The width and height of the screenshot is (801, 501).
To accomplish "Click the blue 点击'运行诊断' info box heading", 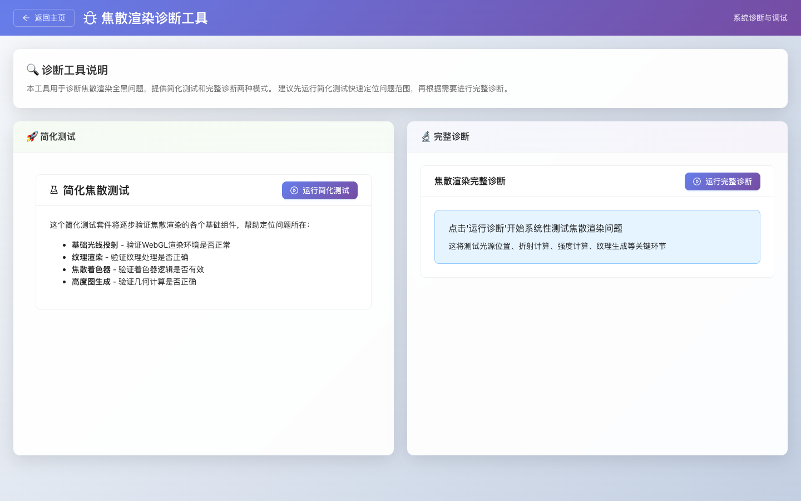I will [x=535, y=228].
